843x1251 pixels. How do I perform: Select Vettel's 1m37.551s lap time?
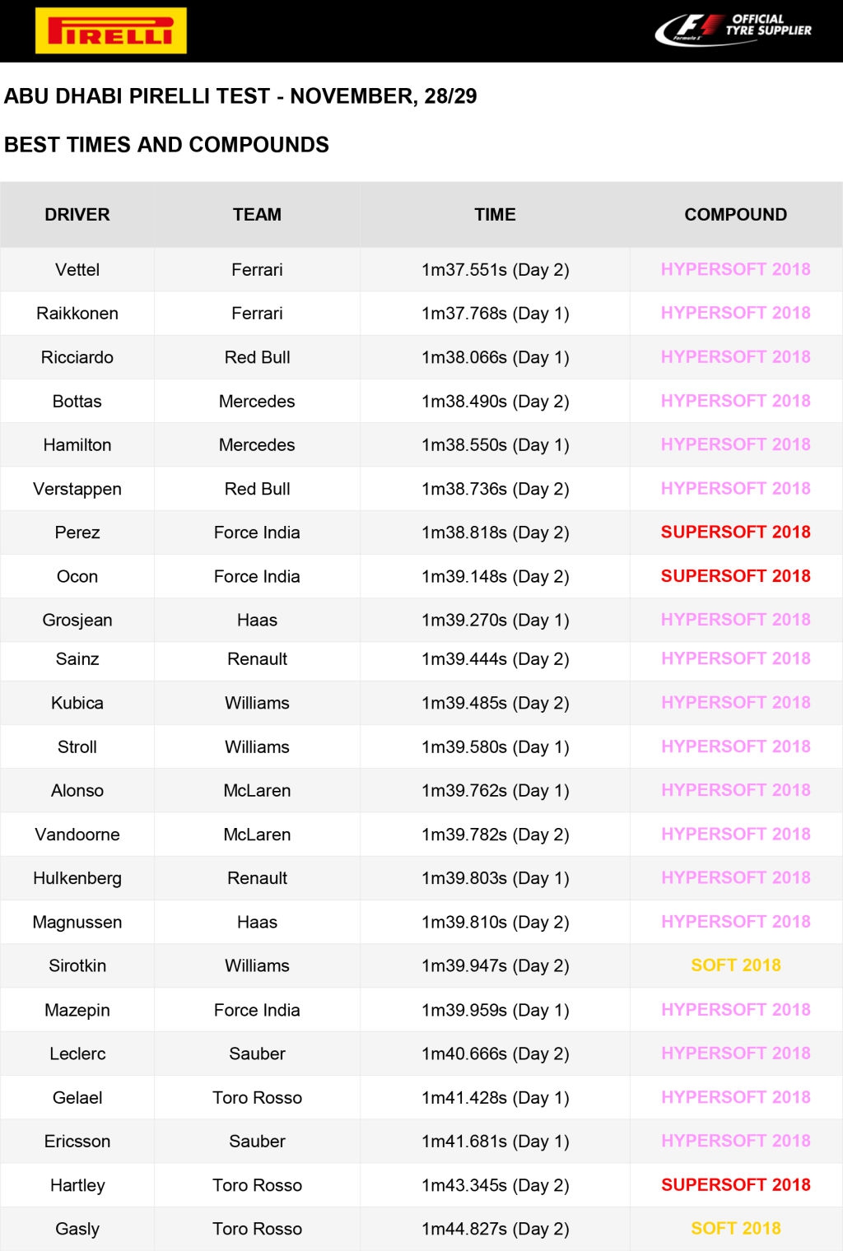[495, 270]
